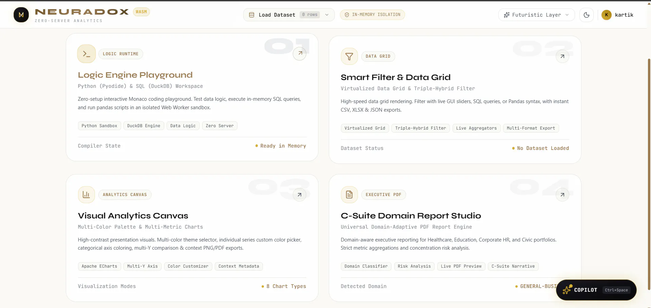Click the Domain Classifier chip

[x=366, y=266]
